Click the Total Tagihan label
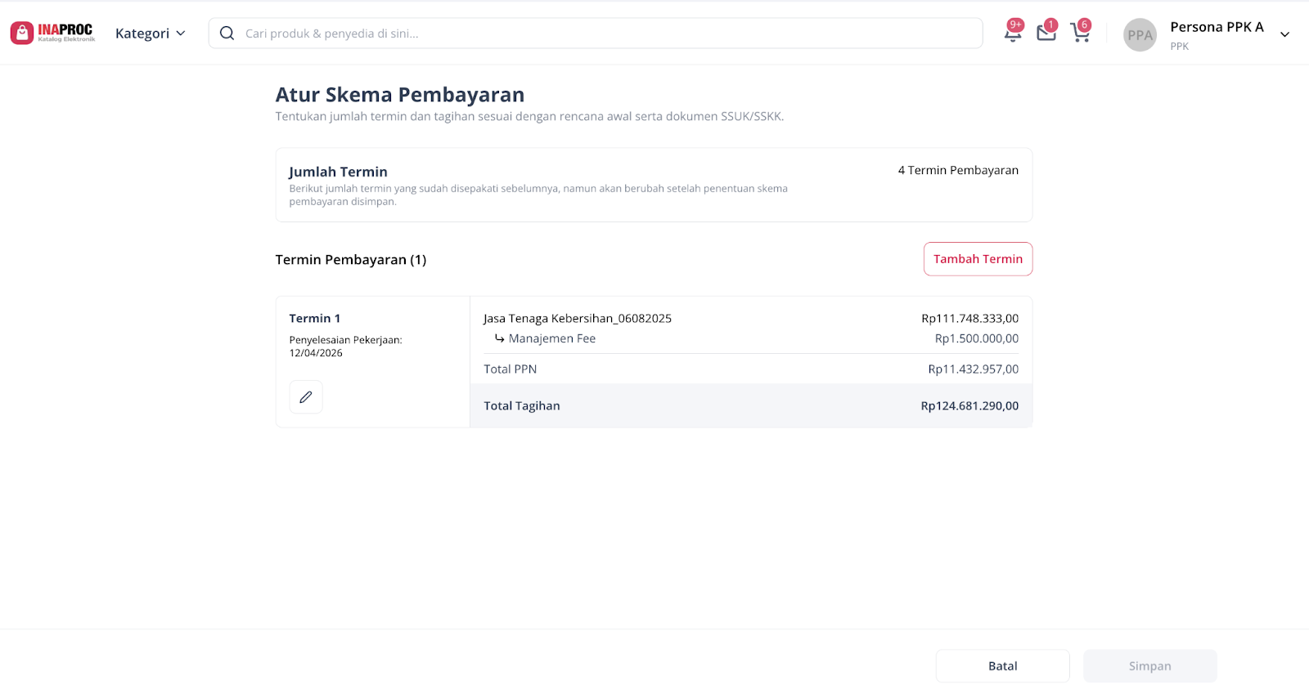This screenshot has width=1309, height=698. coord(522,406)
